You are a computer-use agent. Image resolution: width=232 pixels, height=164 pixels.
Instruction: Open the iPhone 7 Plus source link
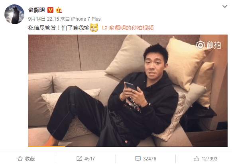point(86,19)
